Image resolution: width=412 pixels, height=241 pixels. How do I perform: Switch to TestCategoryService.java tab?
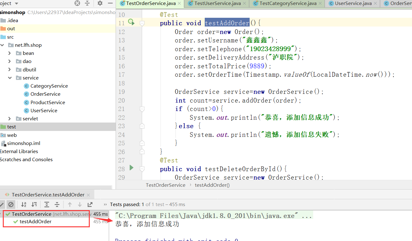click(x=287, y=3)
